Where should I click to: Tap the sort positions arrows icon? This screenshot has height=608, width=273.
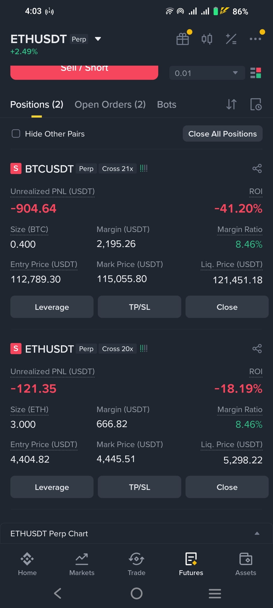point(231,104)
